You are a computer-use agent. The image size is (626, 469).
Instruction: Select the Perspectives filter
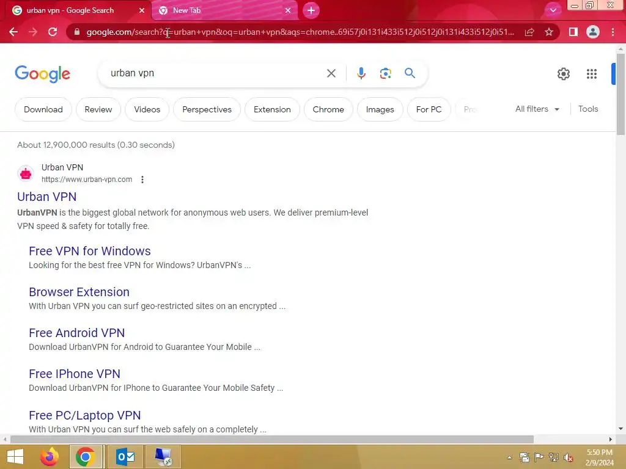(x=207, y=109)
